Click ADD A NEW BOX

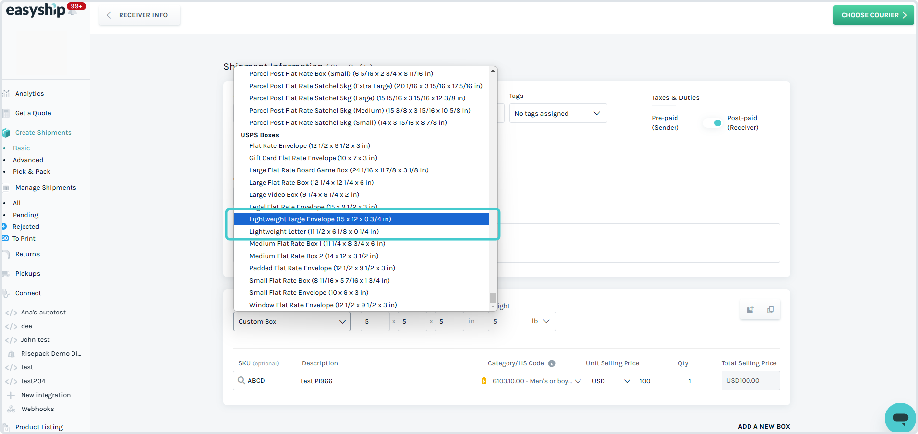[764, 426]
